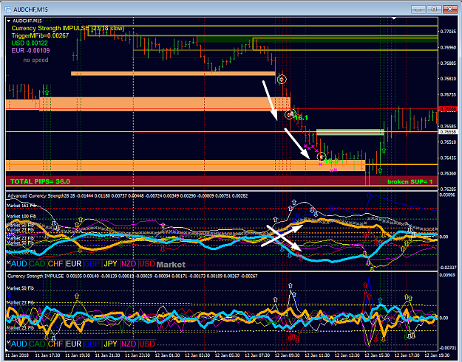The width and height of the screenshot is (462, 362).
Task: Click the AUDCHF,M15 window title icon
Action: pyautogui.click(x=7, y=10)
